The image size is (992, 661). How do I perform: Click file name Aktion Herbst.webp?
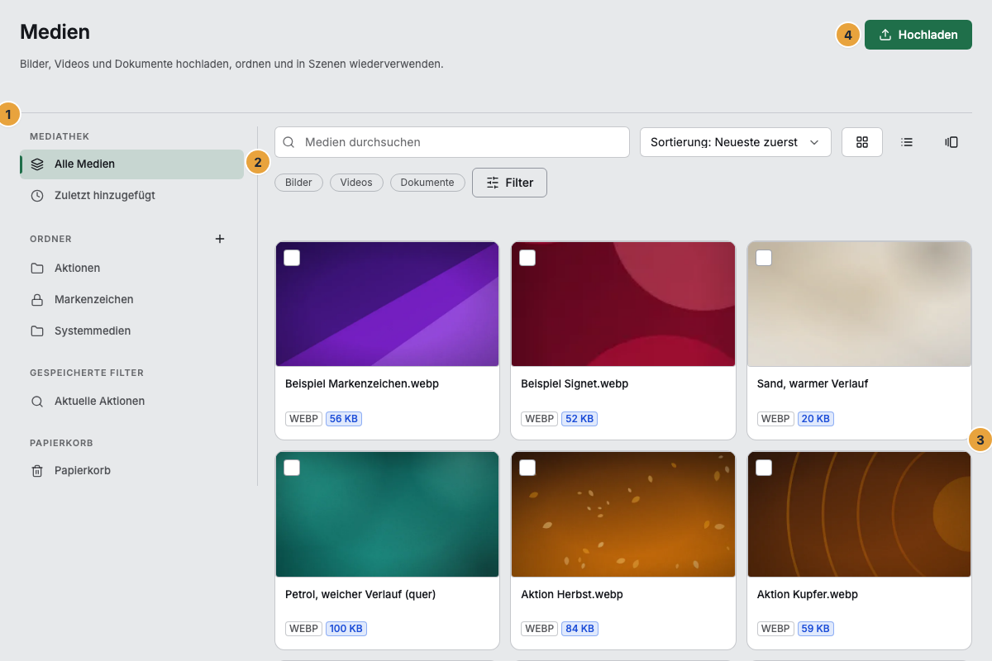[572, 594]
